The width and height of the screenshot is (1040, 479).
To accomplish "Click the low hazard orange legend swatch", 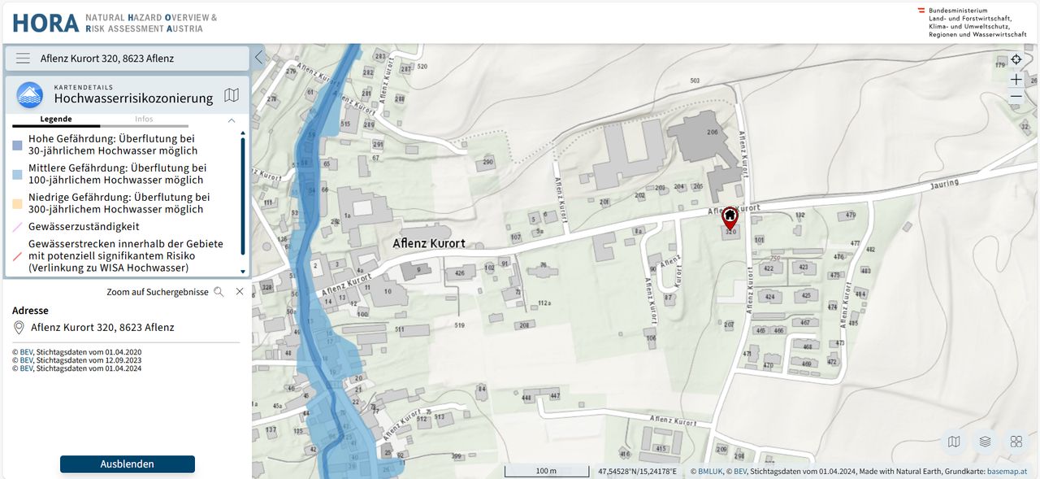I will coord(17,203).
